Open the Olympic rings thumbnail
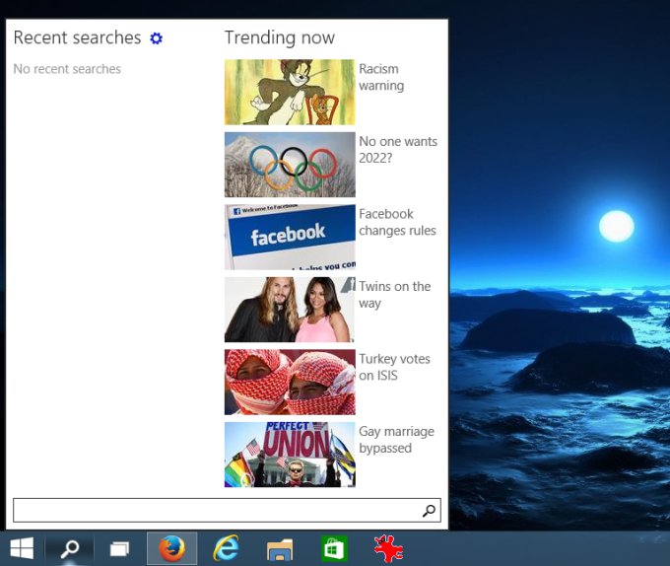The height and width of the screenshot is (566, 670). (x=290, y=165)
